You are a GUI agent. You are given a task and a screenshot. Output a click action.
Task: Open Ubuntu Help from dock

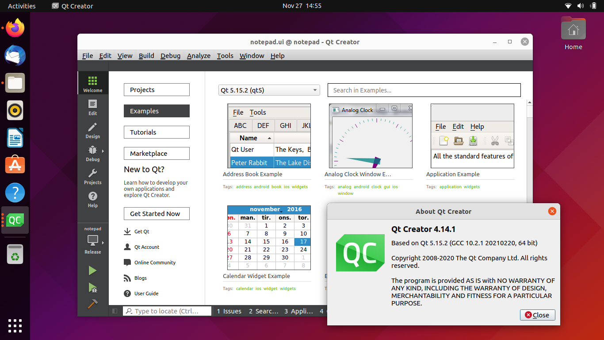tap(15, 193)
